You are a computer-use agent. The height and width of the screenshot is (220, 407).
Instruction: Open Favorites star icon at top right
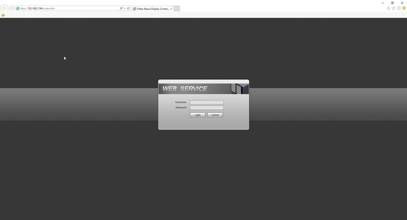pos(393,8)
